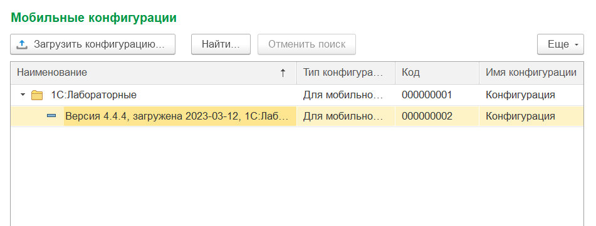Viewport: 596px width, 226px height.
Task: Select the 1С:Лабораторные folder row
Action: pyautogui.click(x=297, y=95)
